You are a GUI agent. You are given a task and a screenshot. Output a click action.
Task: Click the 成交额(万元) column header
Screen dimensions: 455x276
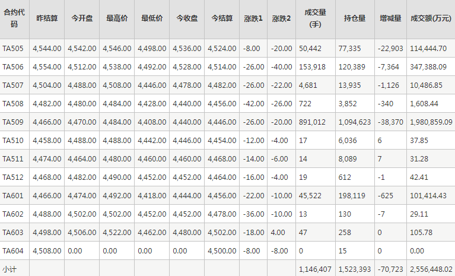point(431,18)
